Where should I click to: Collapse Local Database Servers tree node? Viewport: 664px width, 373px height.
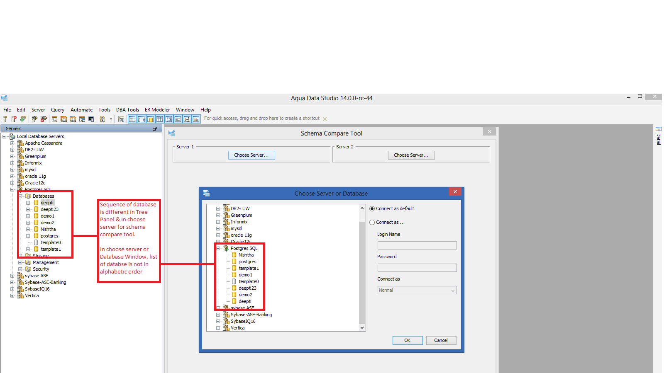click(5, 136)
